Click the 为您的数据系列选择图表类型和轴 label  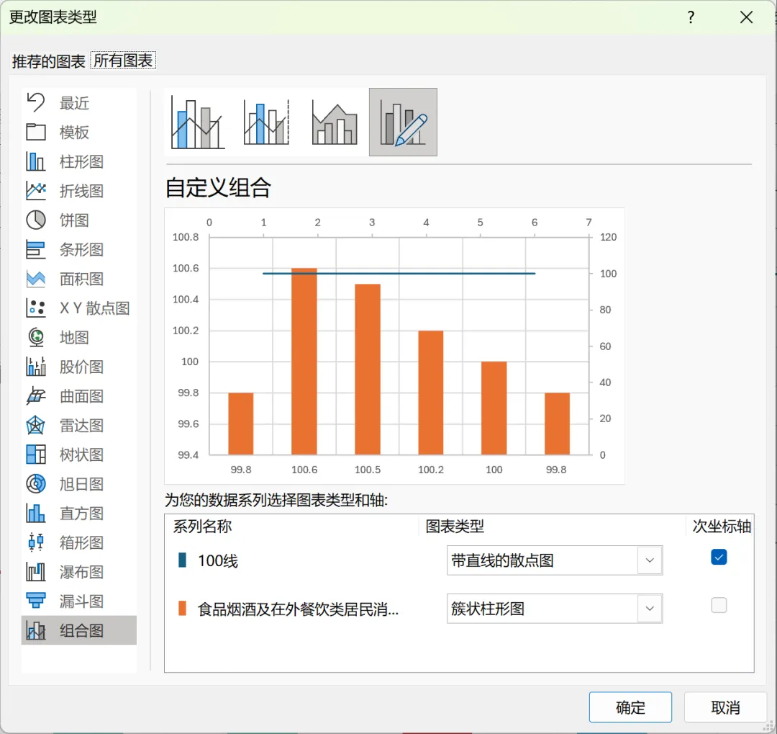coord(276,500)
